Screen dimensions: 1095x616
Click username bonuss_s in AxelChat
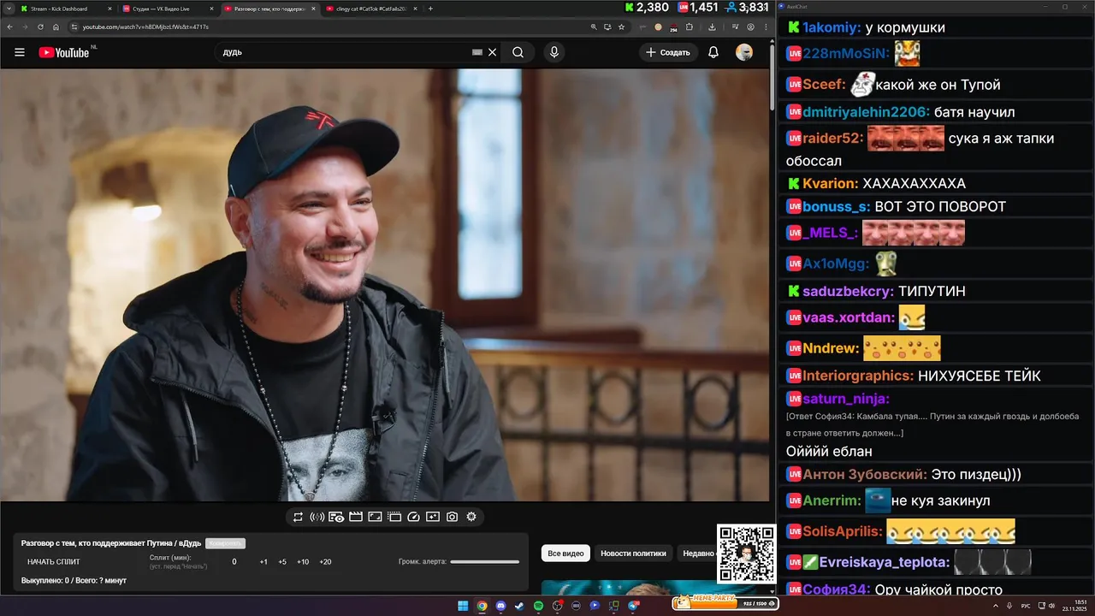pos(836,206)
